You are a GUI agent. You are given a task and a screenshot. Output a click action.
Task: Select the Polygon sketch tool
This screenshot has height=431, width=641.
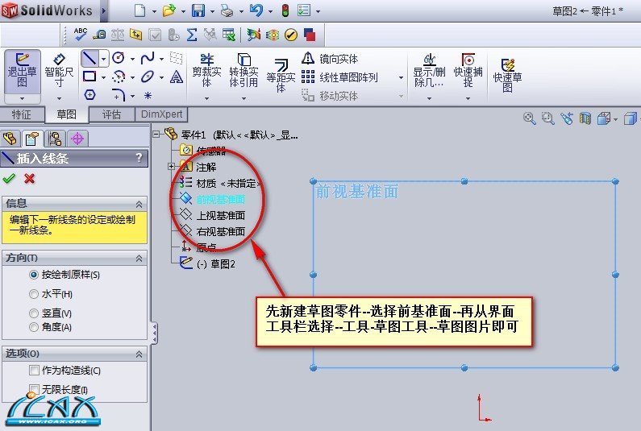pyautogui.click(x=89, y=95)
